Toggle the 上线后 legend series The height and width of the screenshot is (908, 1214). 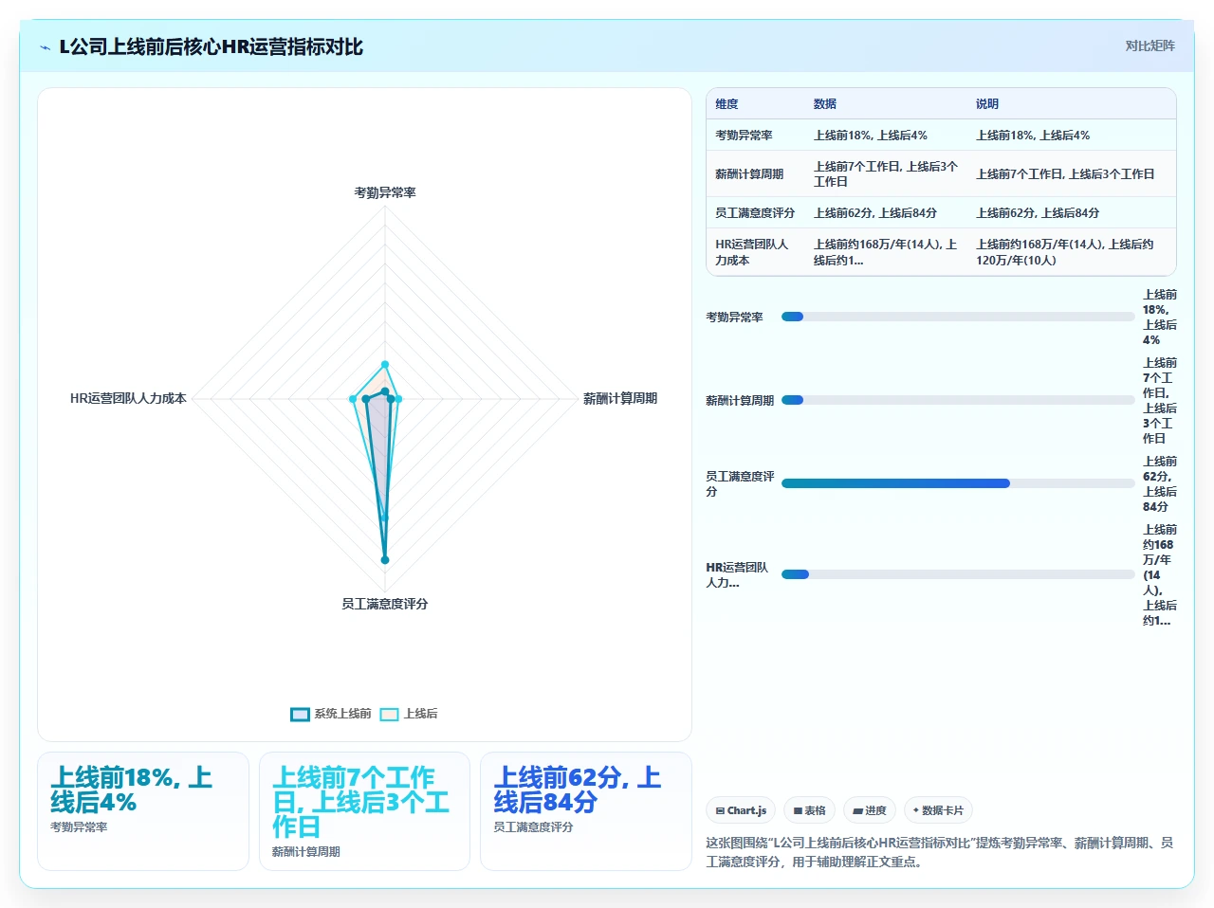click(x=409, y=714)
